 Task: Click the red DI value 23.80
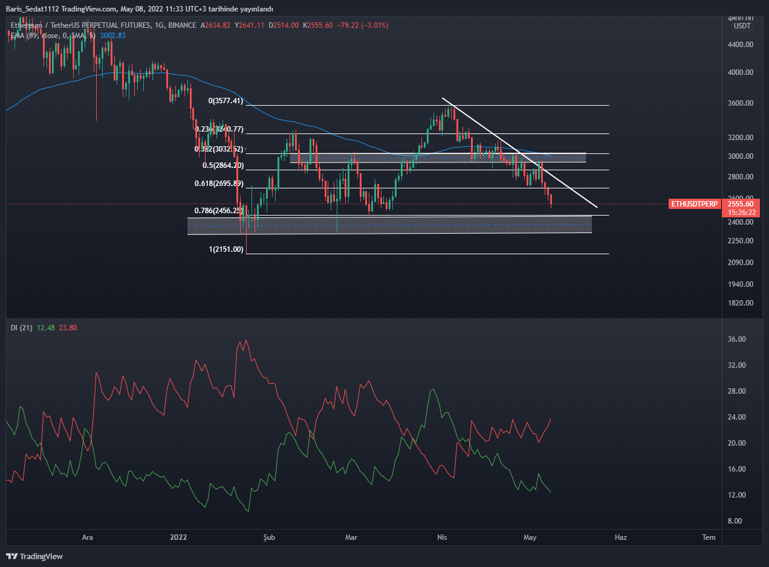(x=67, y=327)
